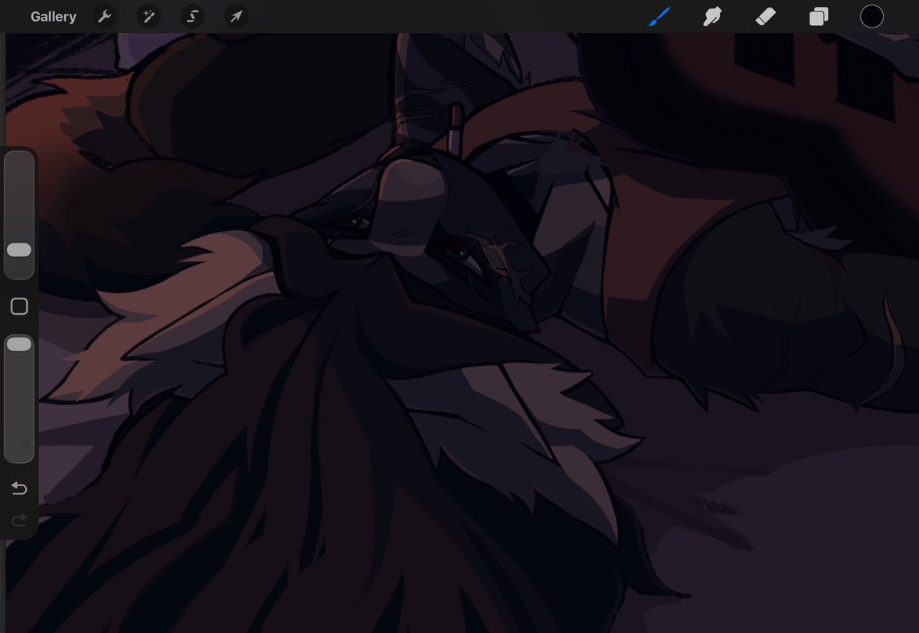Screen dimensions: 919x633
Task: Open the Adjustments magic wand menu
Action: click(149, 17)
